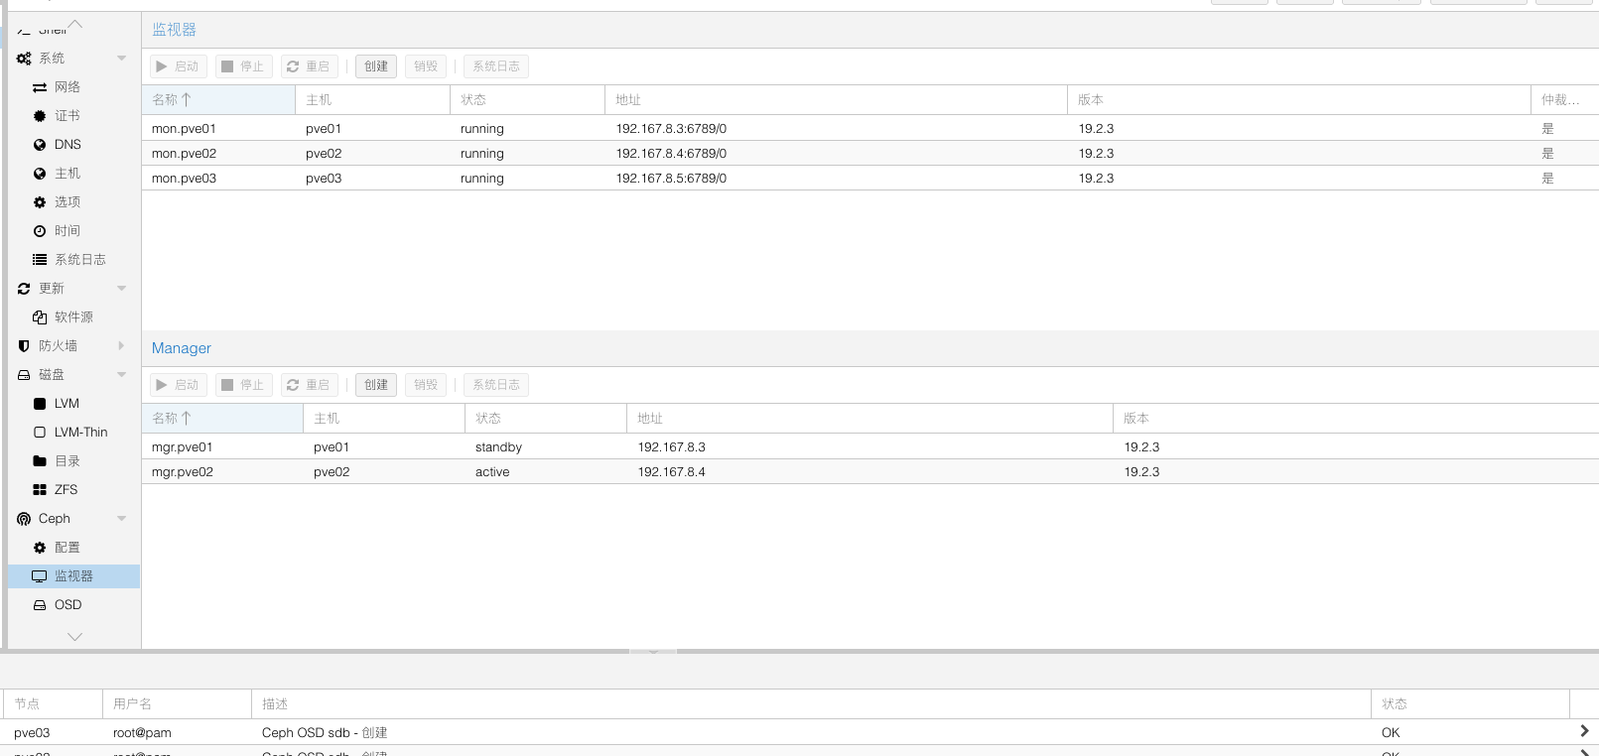Image resolution: width=1599 pixels, height=756 pixels.
Task: Click the Ceph logo icon in sidebar
Action: 24,519
